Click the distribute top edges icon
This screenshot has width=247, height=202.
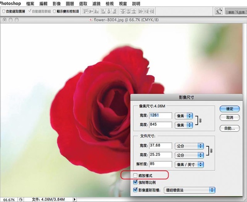coord(122,12)
